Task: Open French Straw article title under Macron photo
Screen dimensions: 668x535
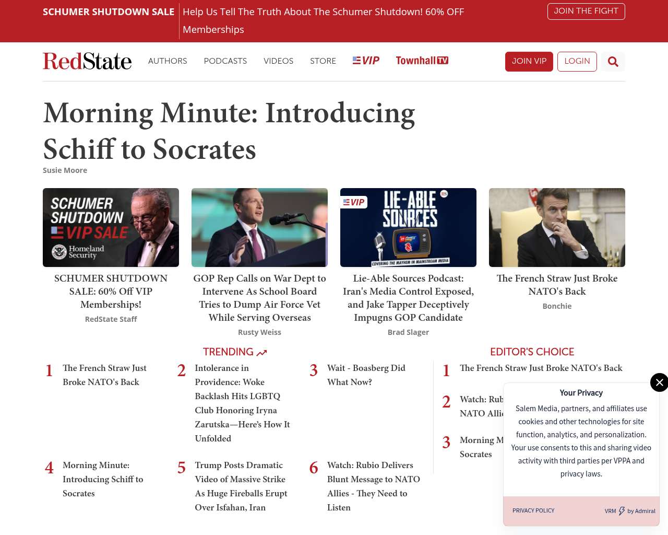Action: [557, 285]
